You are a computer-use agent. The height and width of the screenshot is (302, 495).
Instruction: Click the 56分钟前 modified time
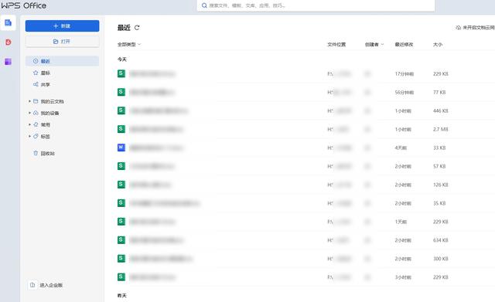(x=405, y=93)
